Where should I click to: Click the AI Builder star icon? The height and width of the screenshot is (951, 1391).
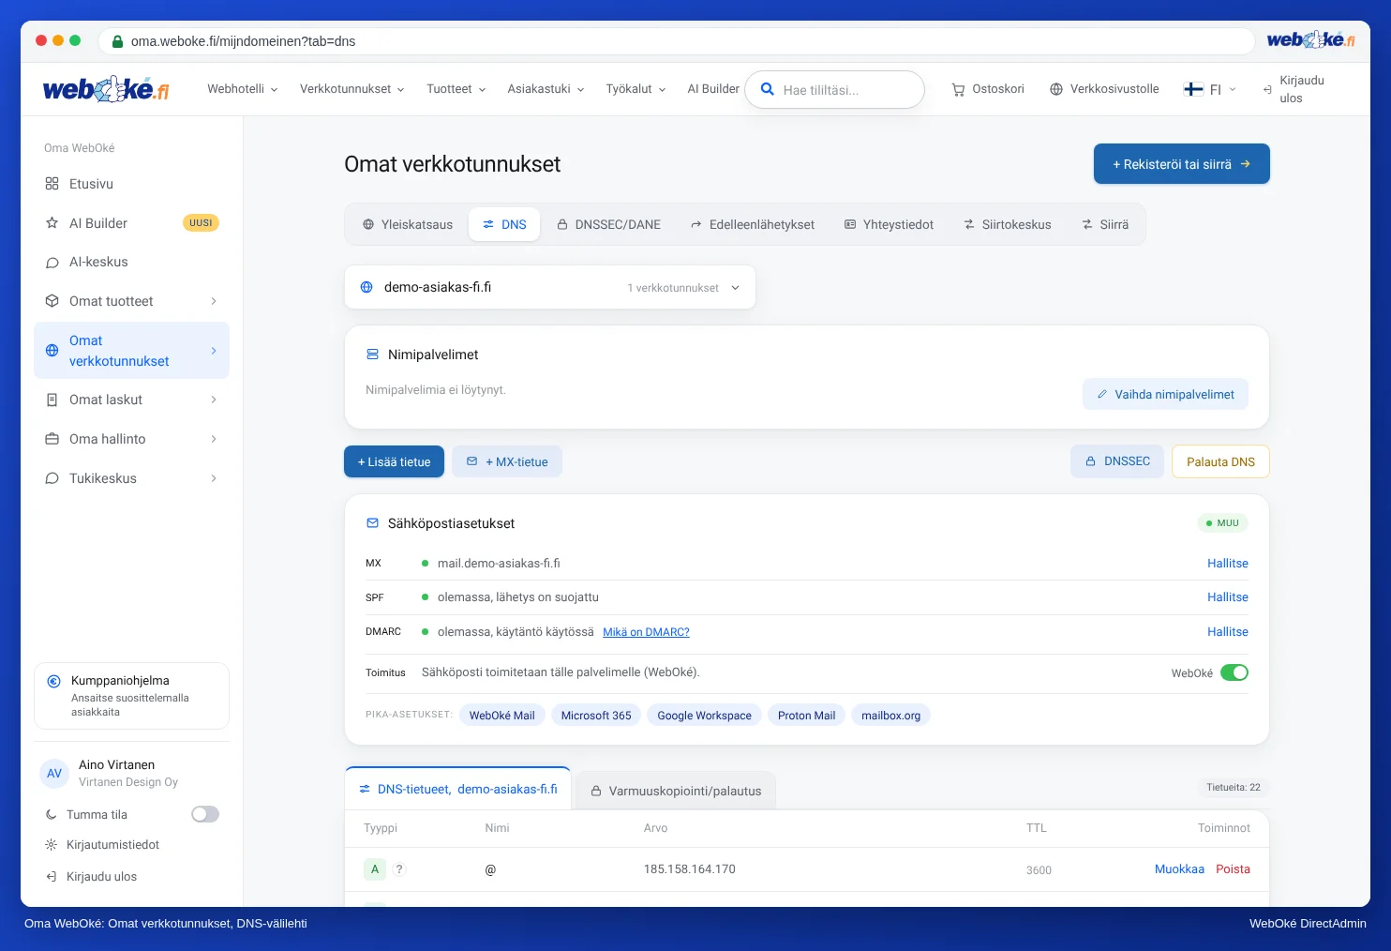click(x=52, y=223)
